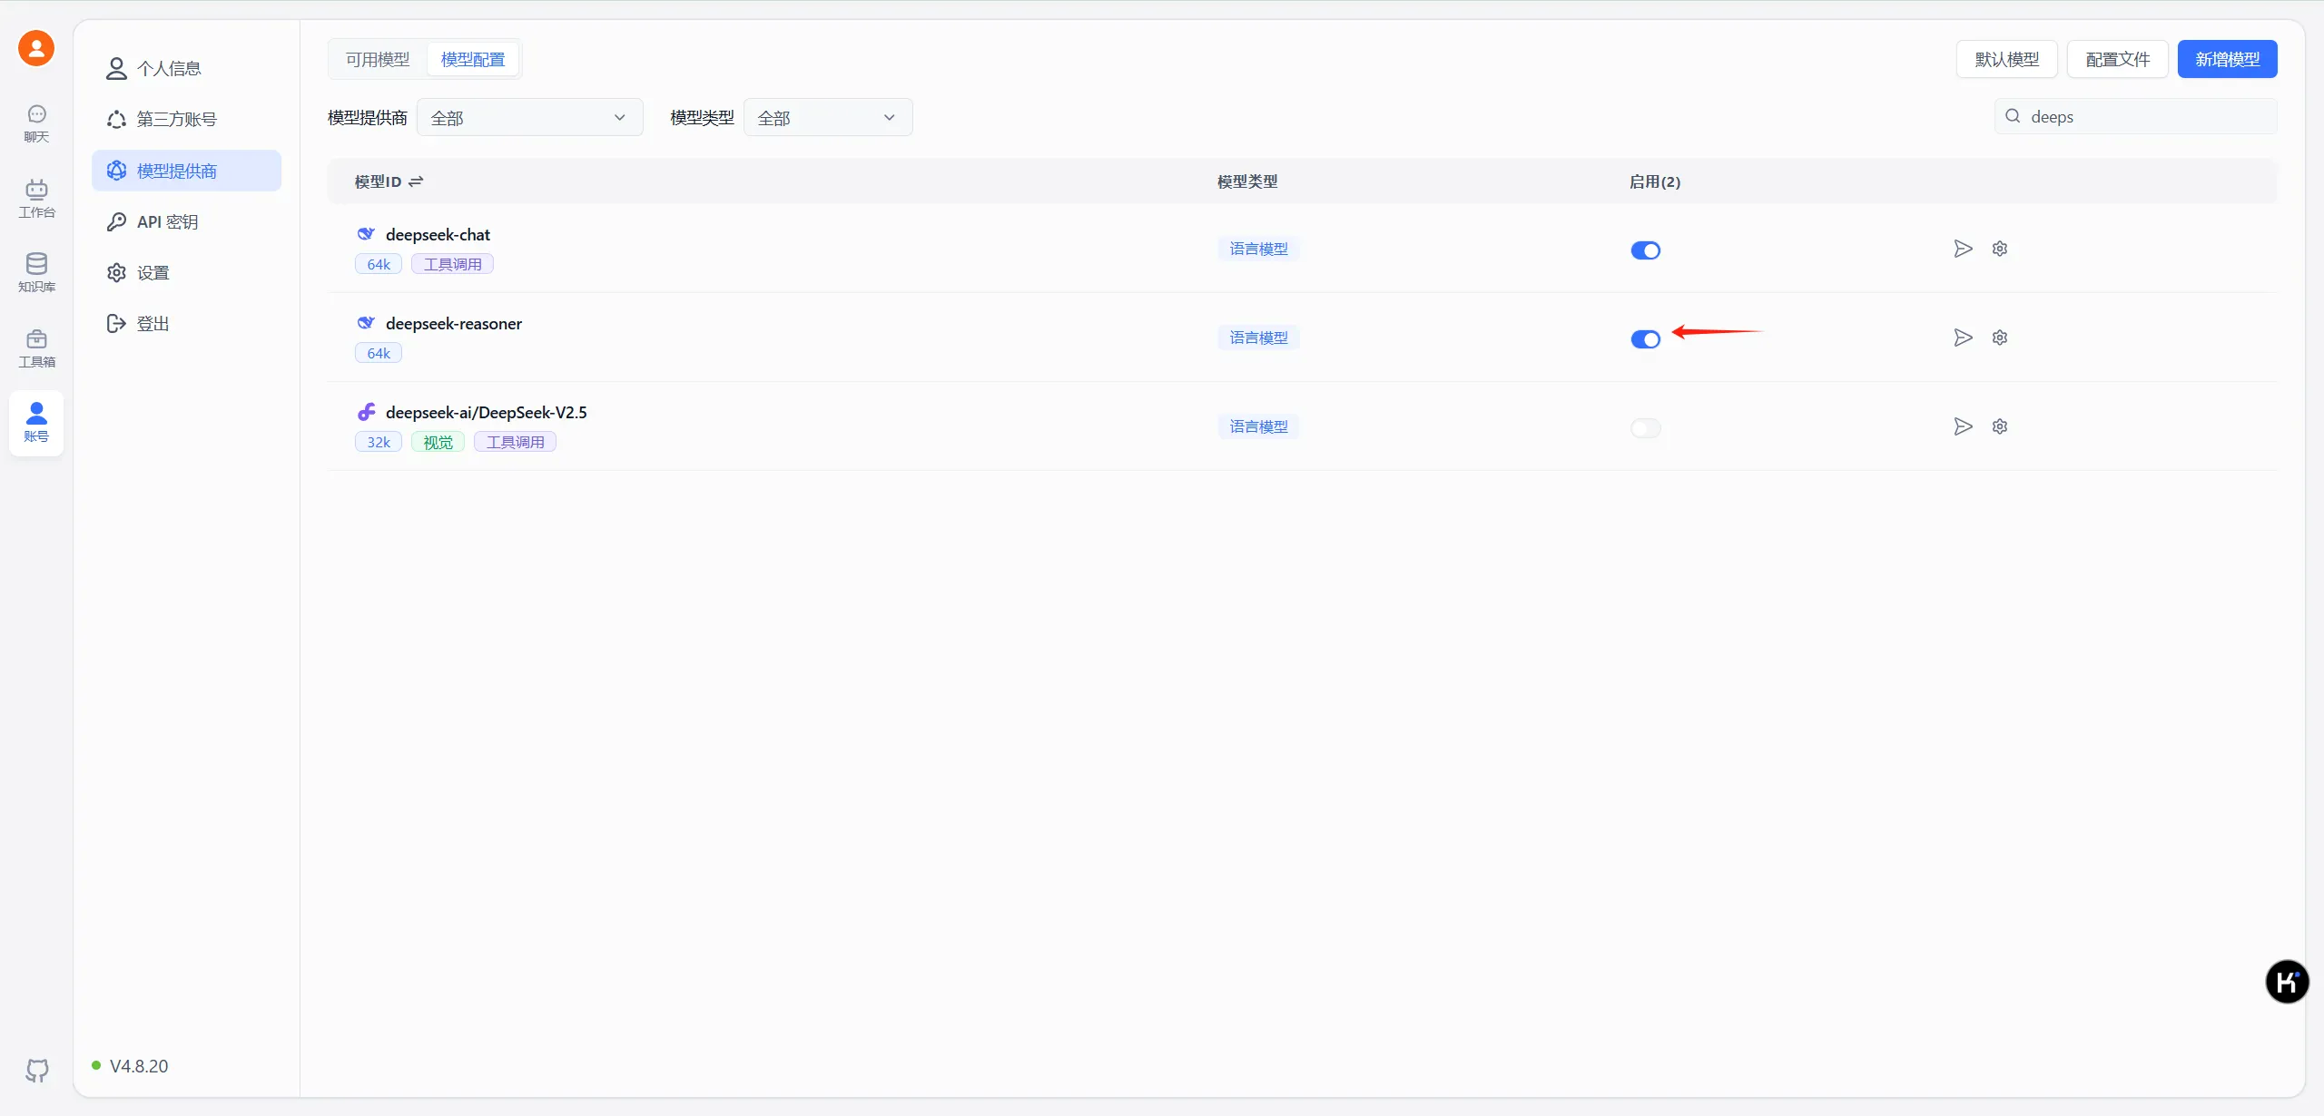Image resolution: width=2324 pixels, height=1116 pixels.
Task: Open 设置 menu item
Action: 186,272
